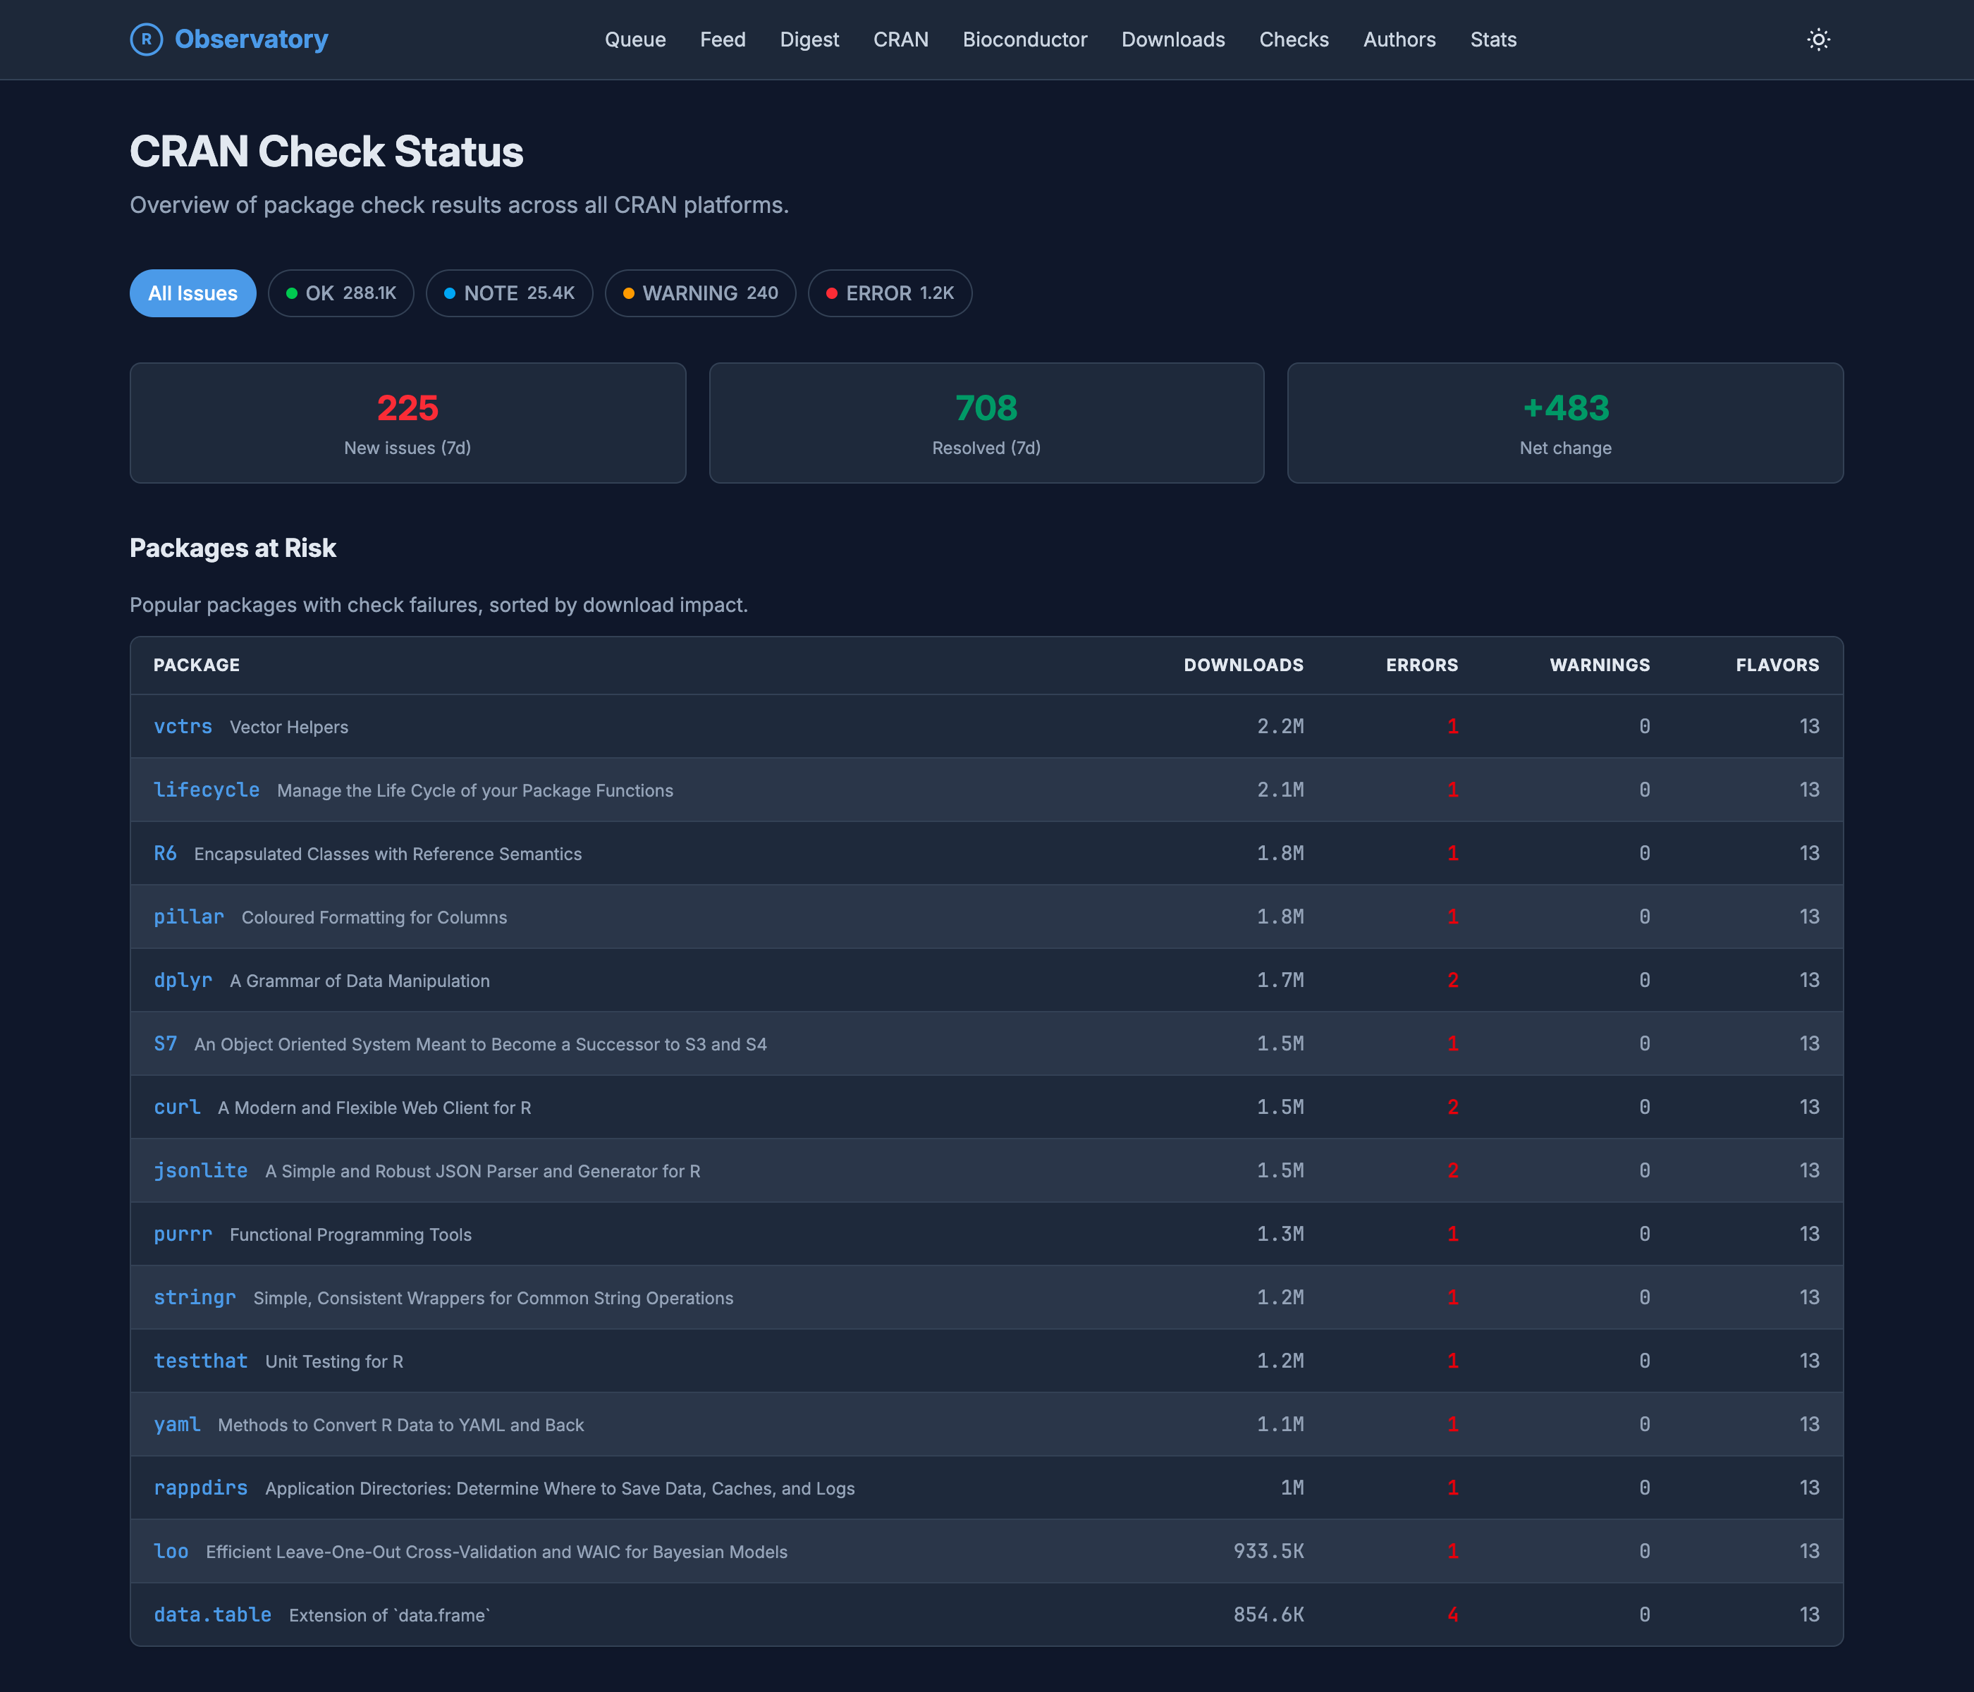Open the stringr package link
The height and width of the screenshot is (1692, 1974).
pyautogui.click(x=195, y=1298)
